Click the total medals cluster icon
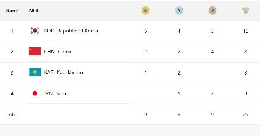This screenshot has height=136, width=260. (x=246, y=10)
